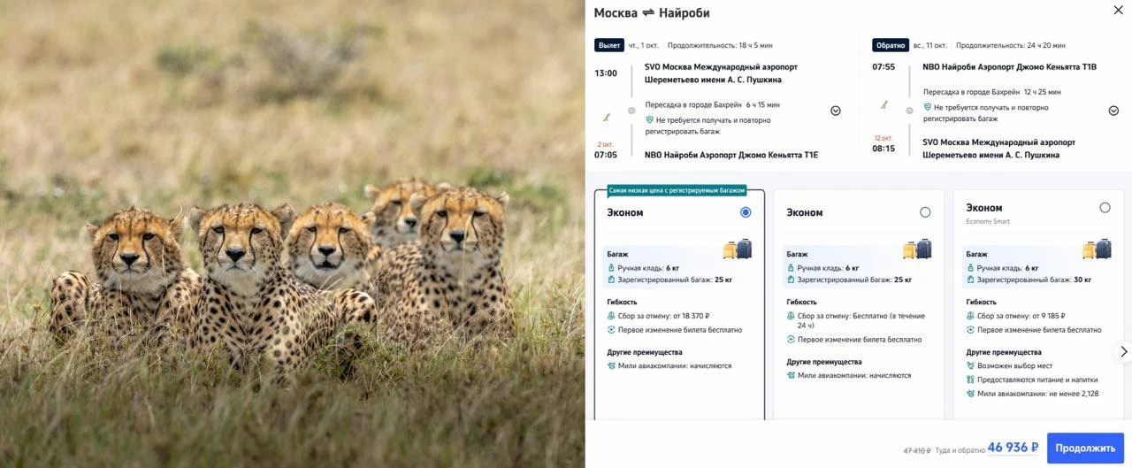This screenshot has height=468, width=1132.
Task: Click the Продолжить button
Action: coord(1085,449)
